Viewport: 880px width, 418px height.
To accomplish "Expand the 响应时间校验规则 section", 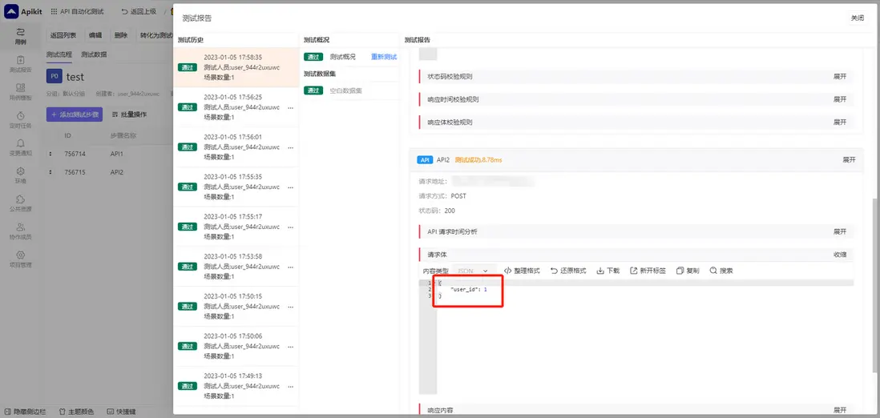I will point(840,99).
